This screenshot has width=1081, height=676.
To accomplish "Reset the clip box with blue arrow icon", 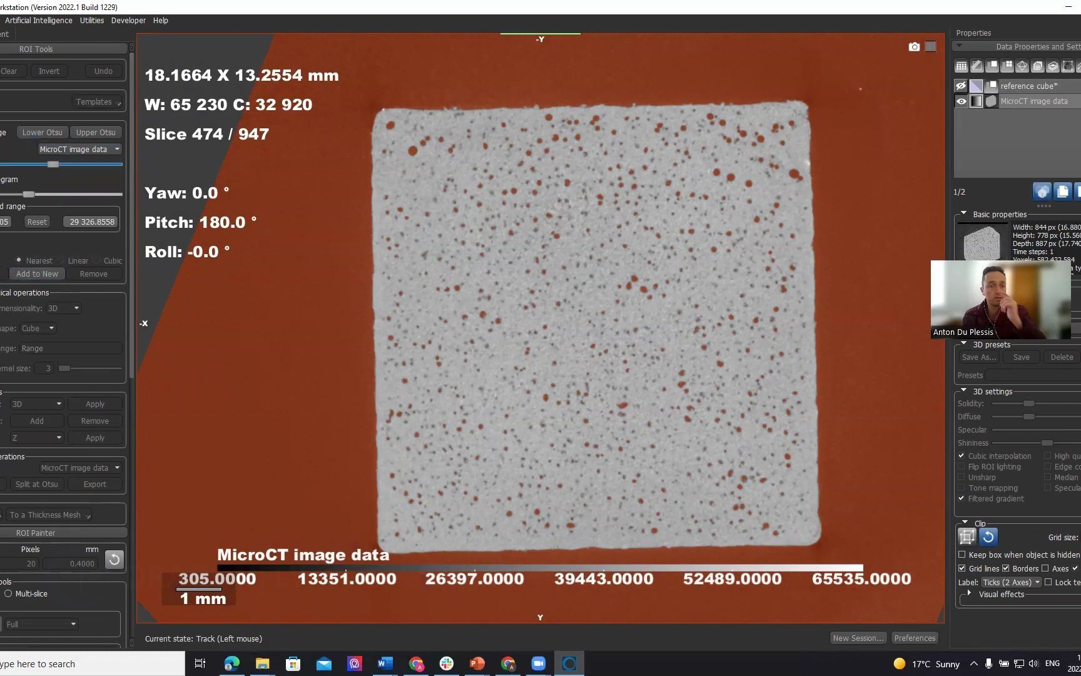I will [x=988, y=537].
